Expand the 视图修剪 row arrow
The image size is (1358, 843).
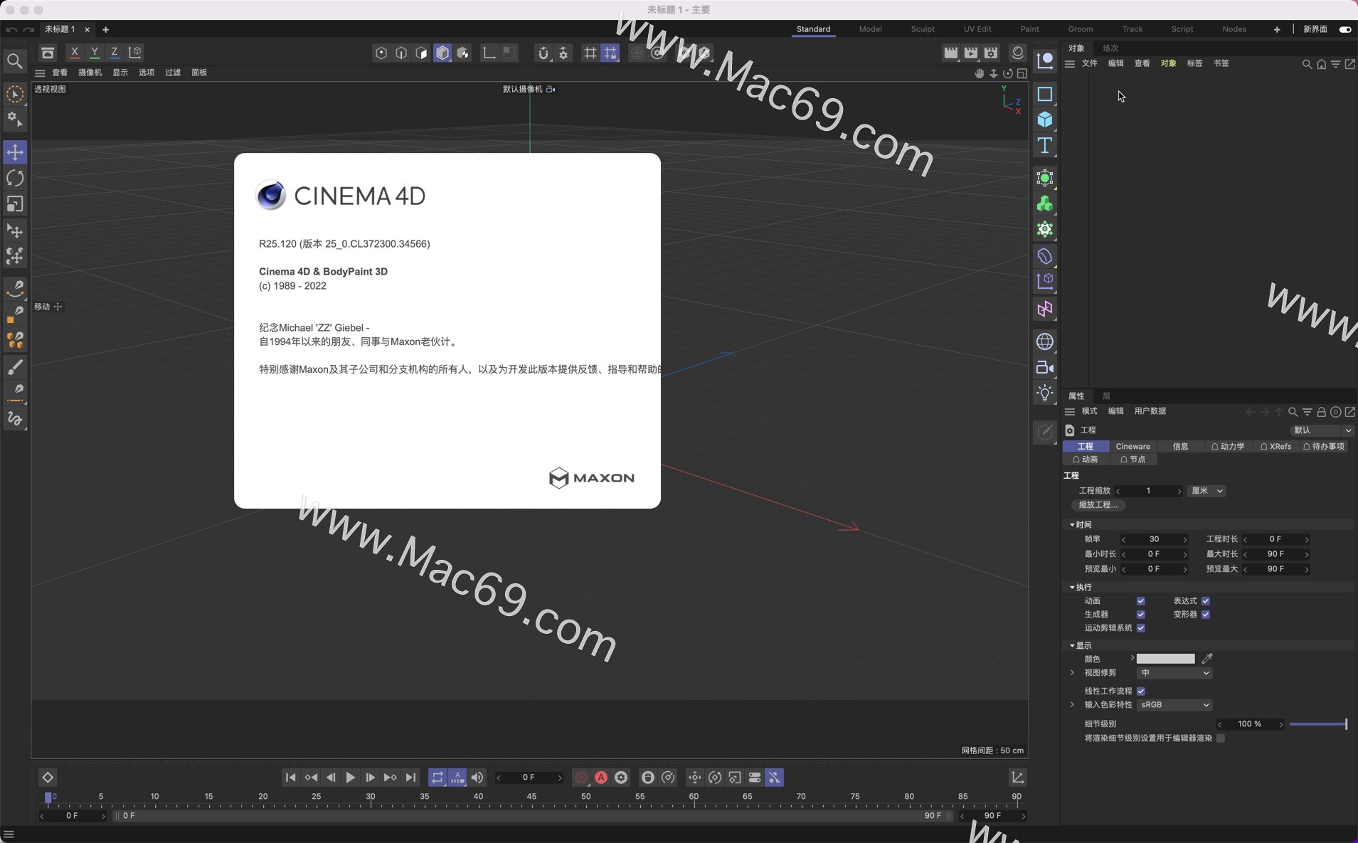1073,673
